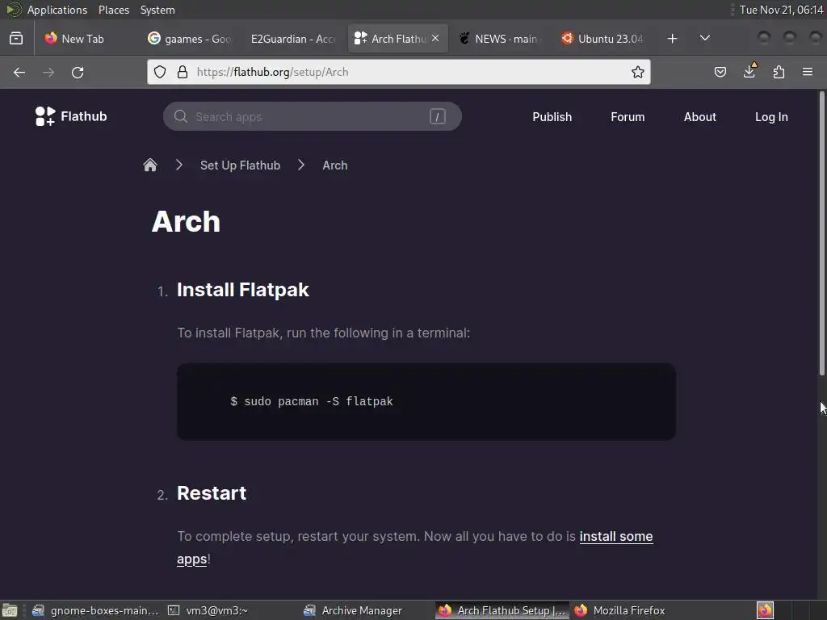827x620 pixels.
Task: Close the Arch Flathub tab
Action: [x=435, y=38]
